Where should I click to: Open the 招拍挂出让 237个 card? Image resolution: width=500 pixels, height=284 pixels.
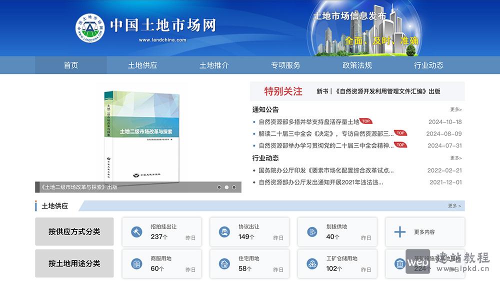pos(161,231)
